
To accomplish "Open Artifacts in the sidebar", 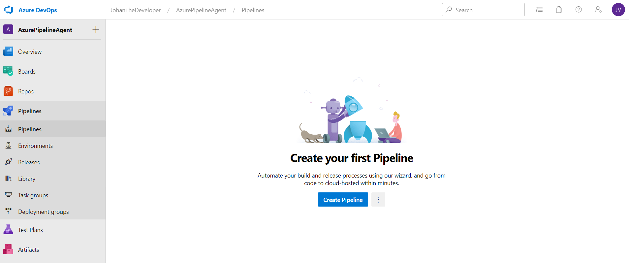I will pyautogui.click(x=53, y=249).
